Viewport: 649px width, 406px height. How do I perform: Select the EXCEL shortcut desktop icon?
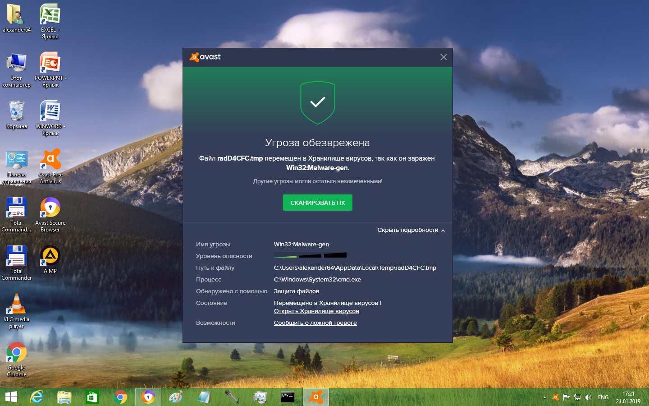50,21
